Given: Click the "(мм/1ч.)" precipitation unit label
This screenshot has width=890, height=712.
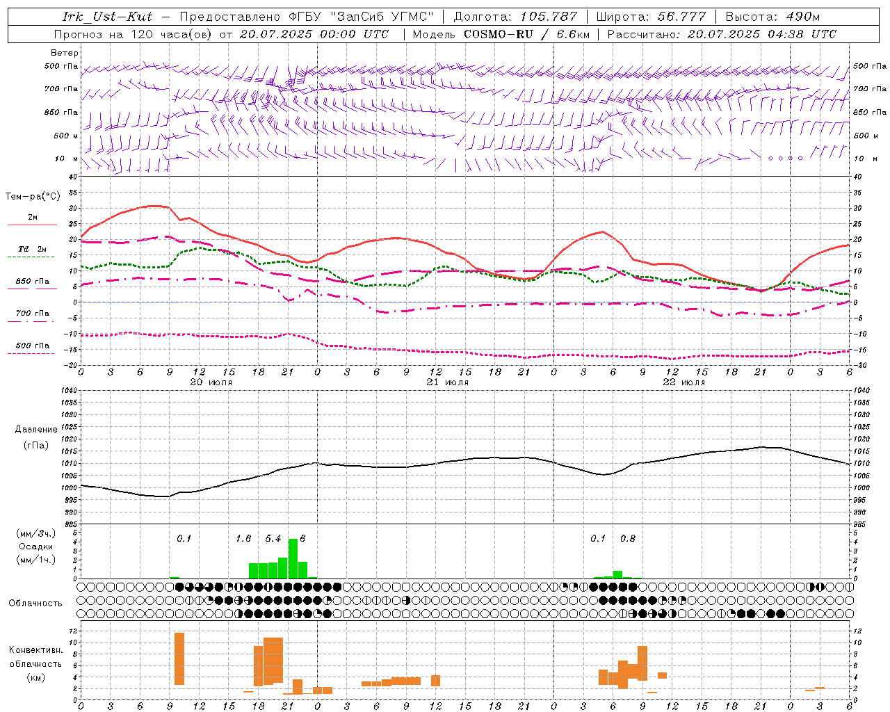Looking at the screenshot, I should [x=36, y=560].
